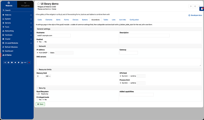Set Privileged mode to Yes
Viewport: 204px width, 120px height.
pyautogui.click(x=38, y=100)
